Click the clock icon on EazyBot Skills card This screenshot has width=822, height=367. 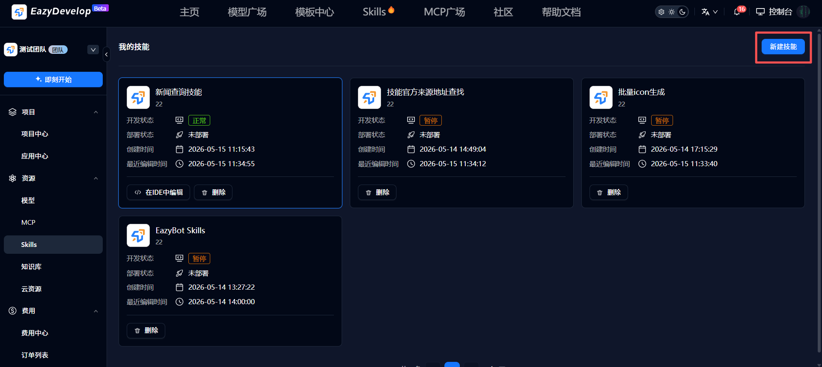point(179,302)
